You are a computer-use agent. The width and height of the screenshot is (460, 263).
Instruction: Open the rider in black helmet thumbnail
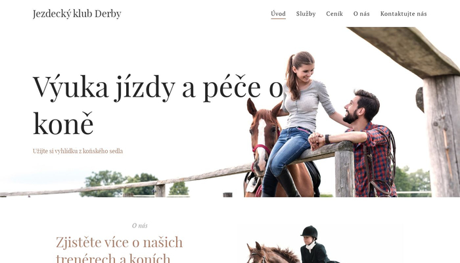coord(320,244)
